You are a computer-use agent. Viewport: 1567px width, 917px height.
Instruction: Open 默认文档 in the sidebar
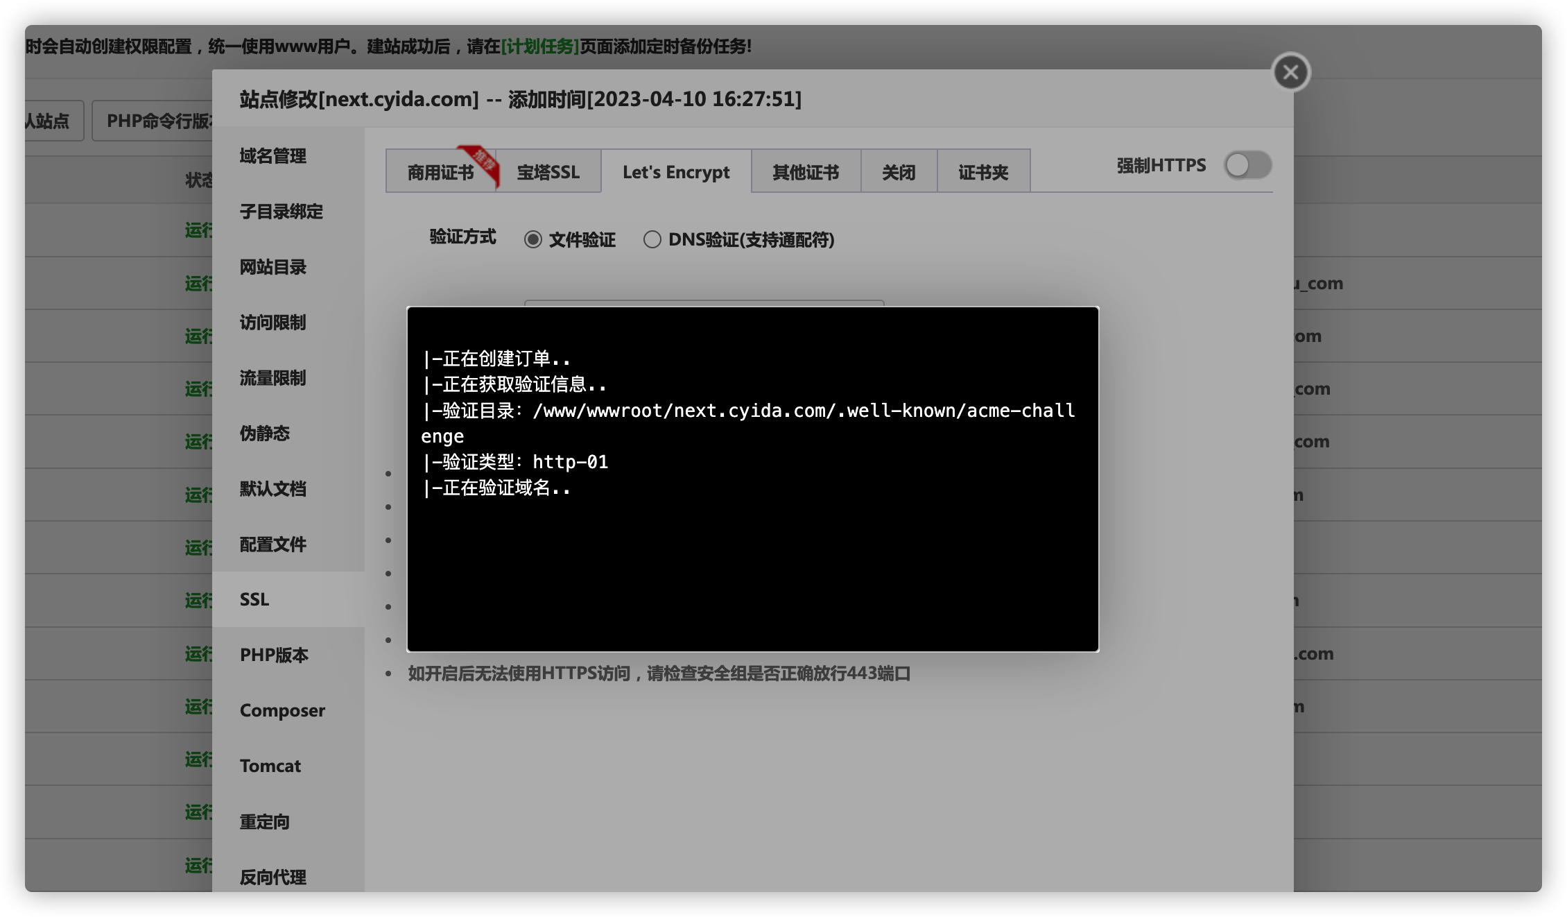288,489
